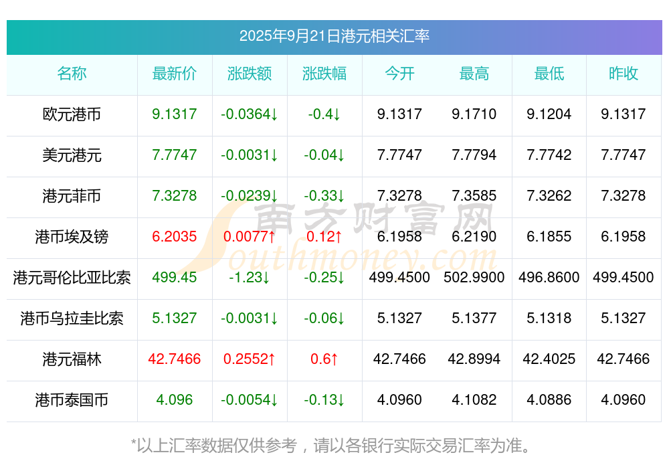Click change value -0.0031↓ in 美元港元 row
This screenshot has width=669, height=467.
[x=250, y=155]
